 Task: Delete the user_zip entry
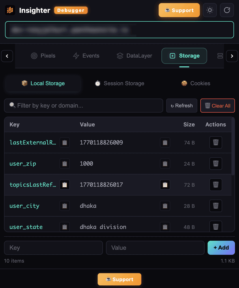pyautogui.click(x=216, y=164)
